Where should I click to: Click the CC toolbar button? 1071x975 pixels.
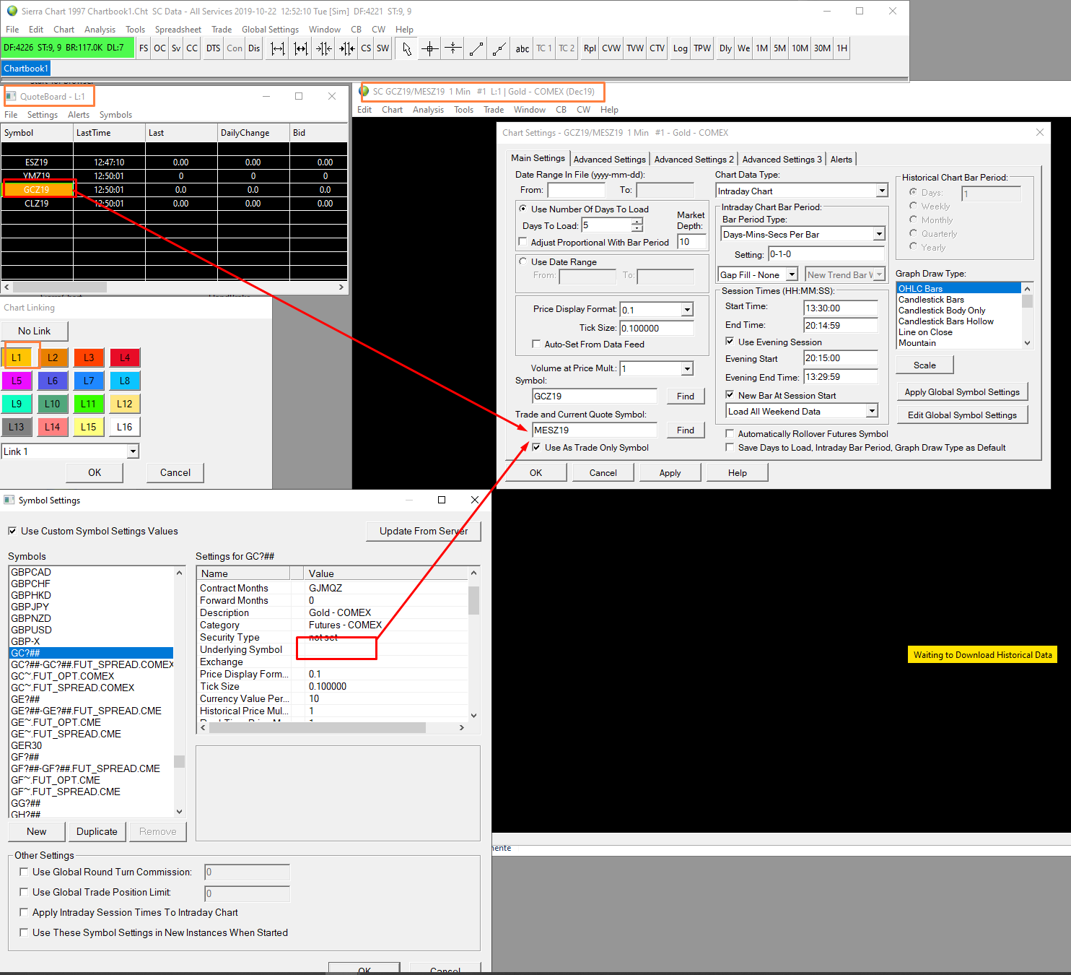point(192,48)
